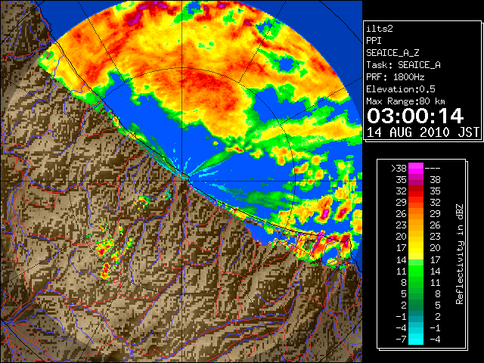Pick the yellow legend color band

pos(416,248)
